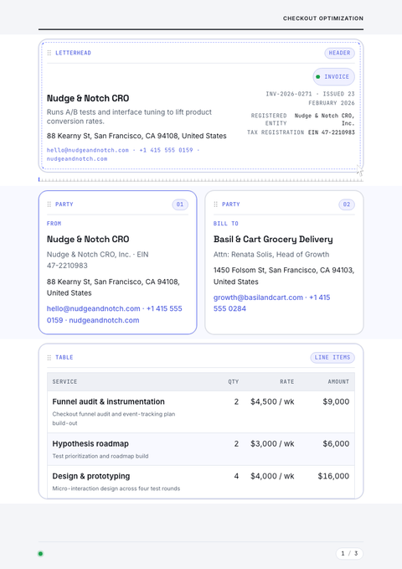
Task: Select the HEADER tag badge
Action: coord(339,53)
